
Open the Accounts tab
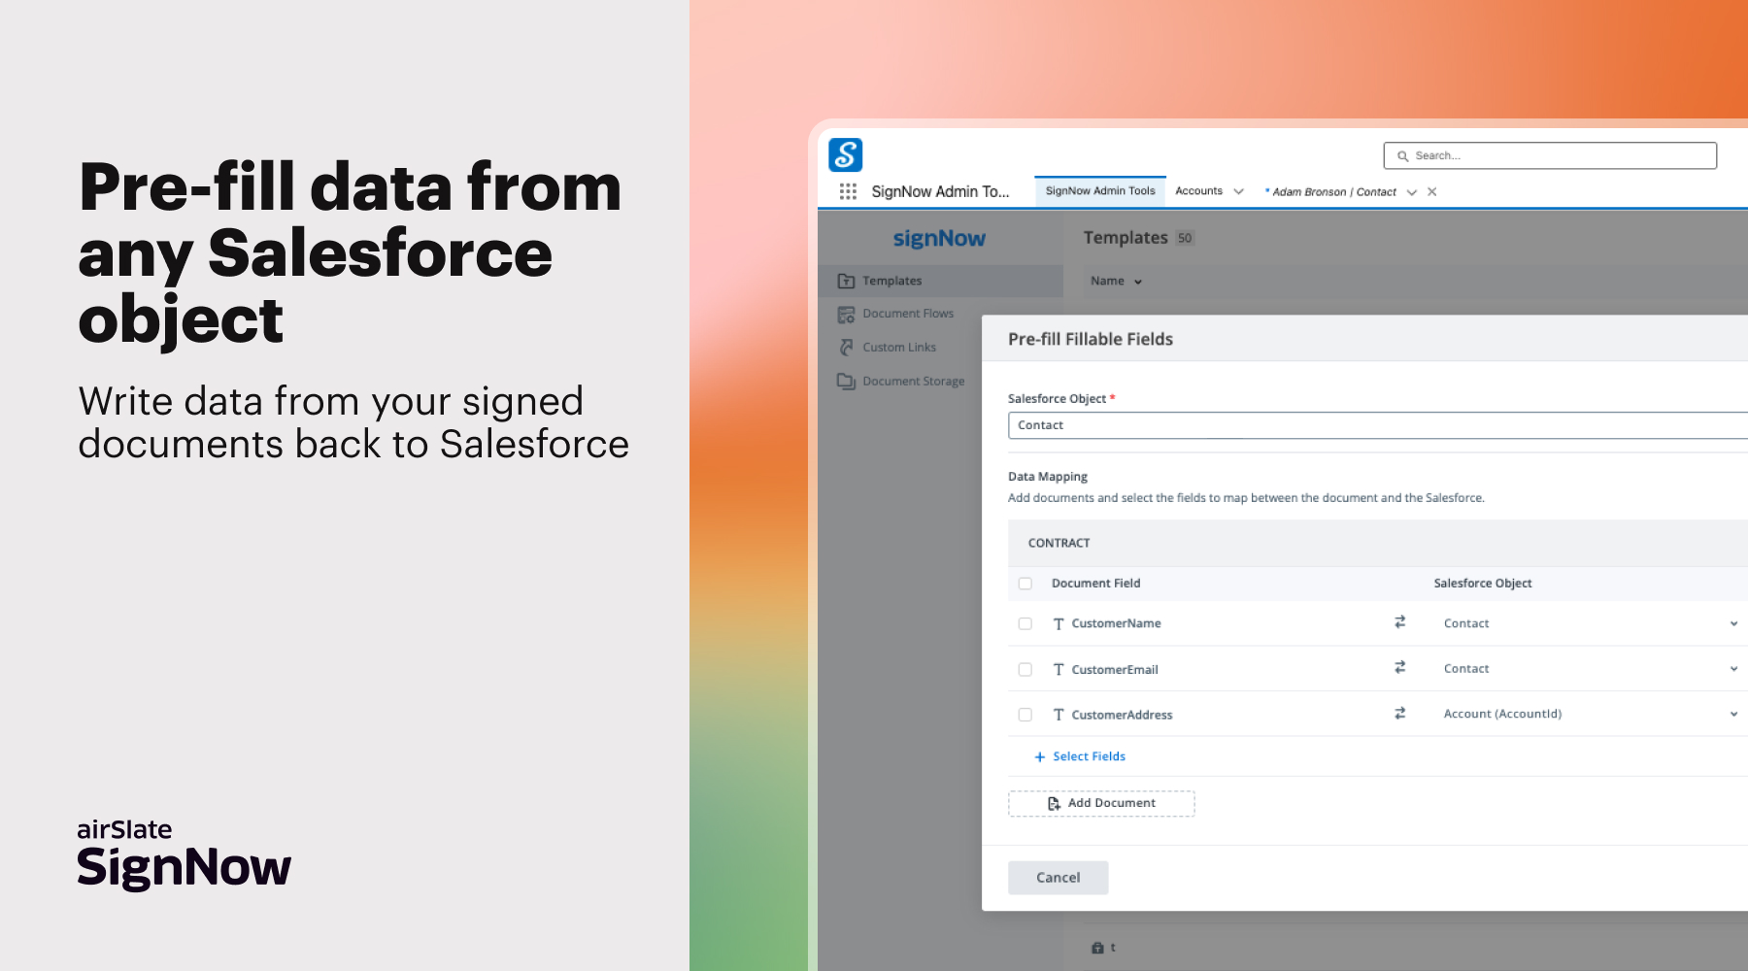pos(1198,191)
